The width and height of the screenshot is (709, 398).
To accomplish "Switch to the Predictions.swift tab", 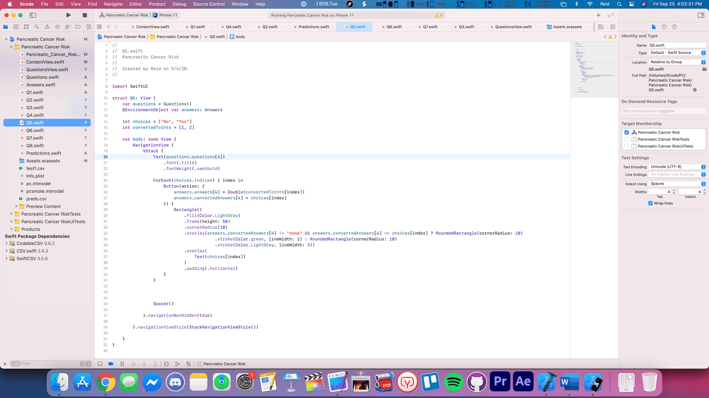I will tap(314, 27).
